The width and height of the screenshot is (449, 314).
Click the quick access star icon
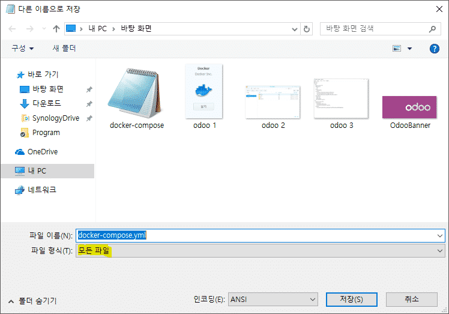click(x=20, y=75)
